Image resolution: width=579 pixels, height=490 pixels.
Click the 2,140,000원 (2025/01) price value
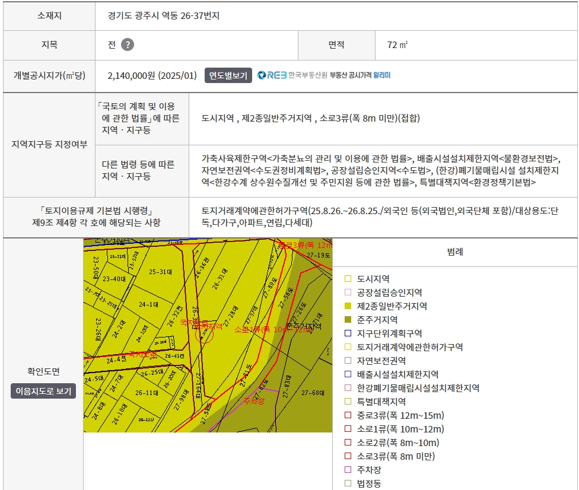pos(152,76)
